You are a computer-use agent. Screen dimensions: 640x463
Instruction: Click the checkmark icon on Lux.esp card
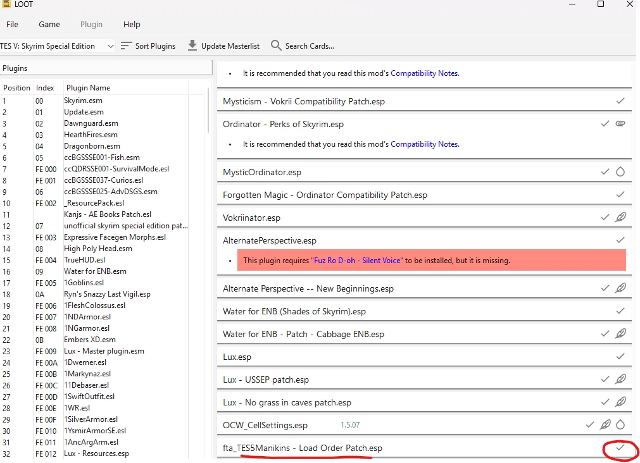tap(620, 356)
